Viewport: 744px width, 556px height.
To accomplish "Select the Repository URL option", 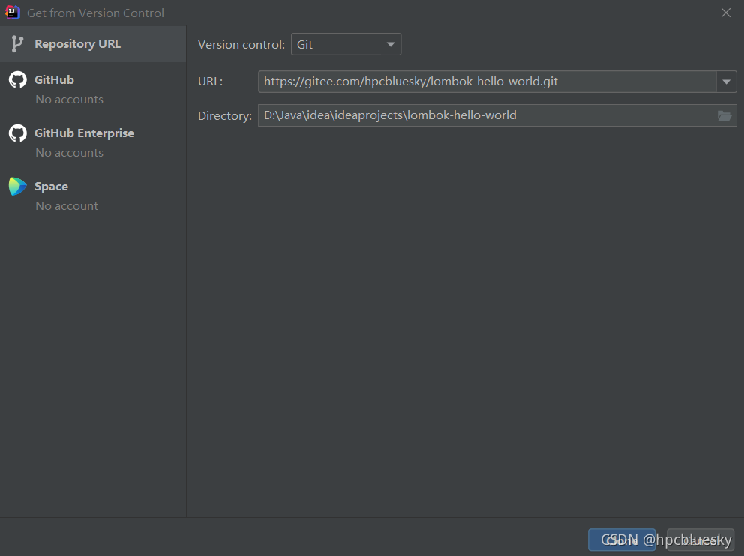I will (x=93, y=44).
